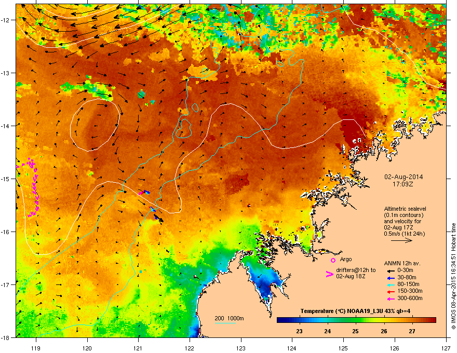The height and width of the screenshot is (353, 457).
Task: Click the 24 value on temperature scale
Action: click(328, 331)
